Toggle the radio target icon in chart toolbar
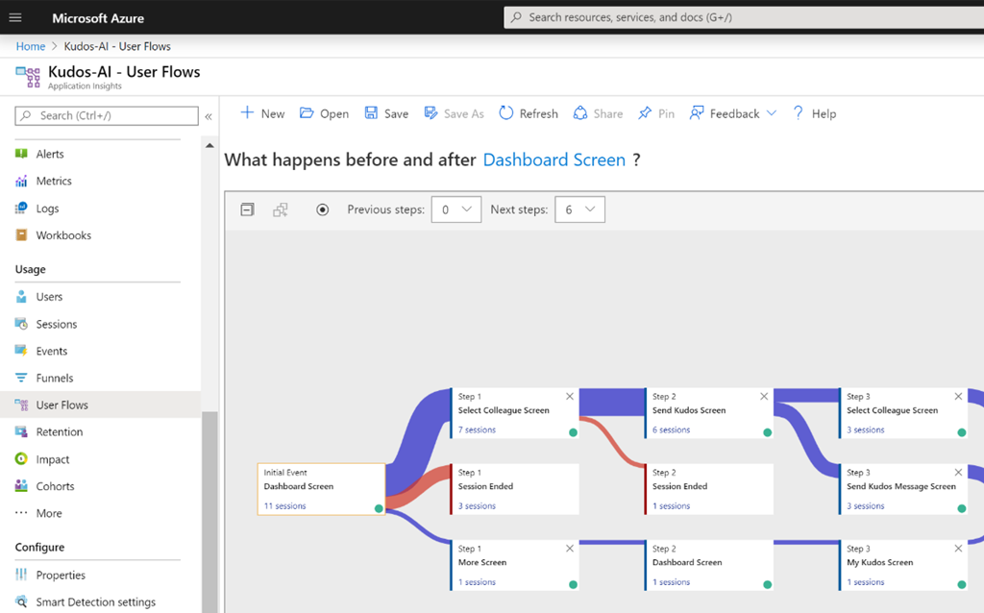The height and width of the screenshot is (613, 984). pos(322,209)
